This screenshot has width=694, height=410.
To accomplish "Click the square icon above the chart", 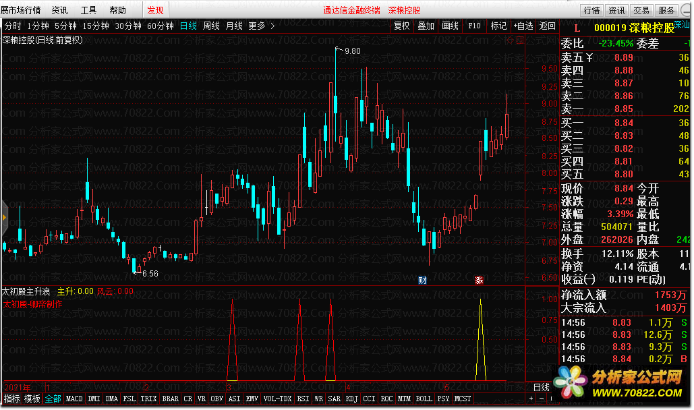I will pos(519,40).
